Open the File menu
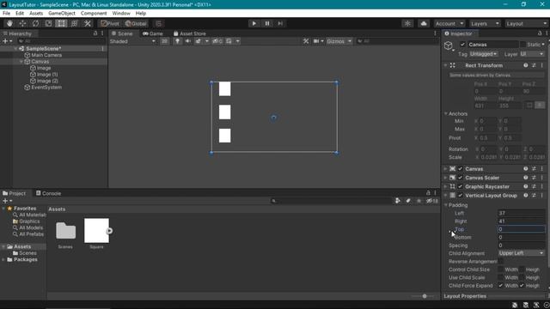 [6, 14]
